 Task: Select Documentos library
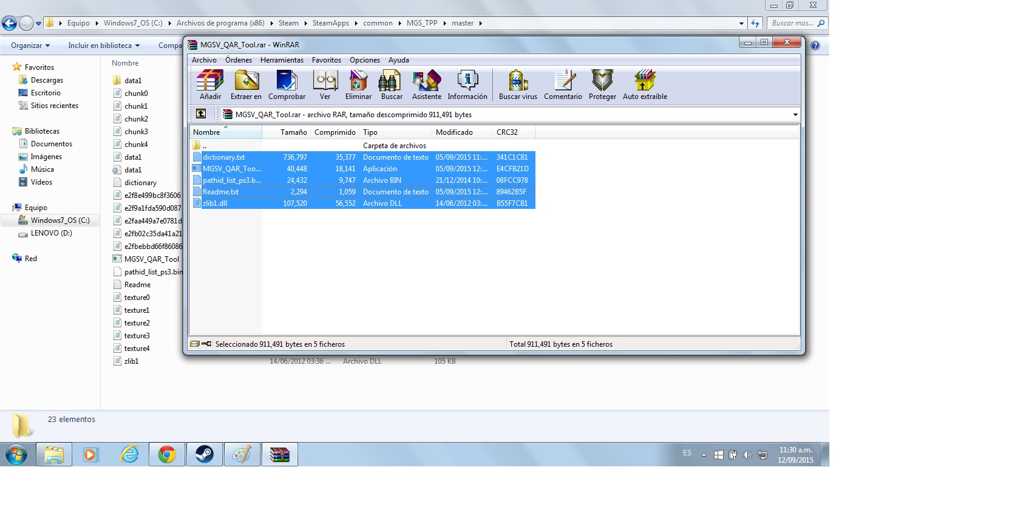(x=52, y=144)
